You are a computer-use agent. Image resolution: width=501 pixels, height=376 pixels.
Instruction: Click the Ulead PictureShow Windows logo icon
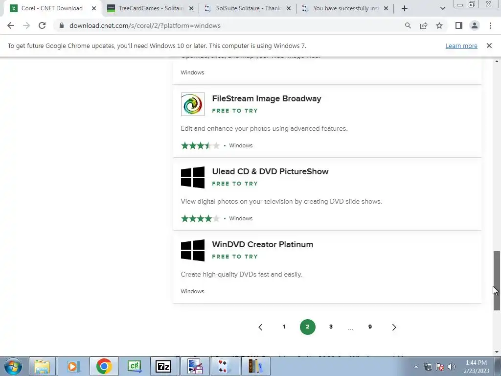(x=193, y=177)
